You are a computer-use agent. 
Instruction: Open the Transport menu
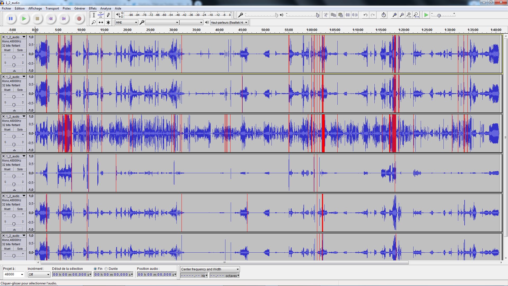[52, 8]
